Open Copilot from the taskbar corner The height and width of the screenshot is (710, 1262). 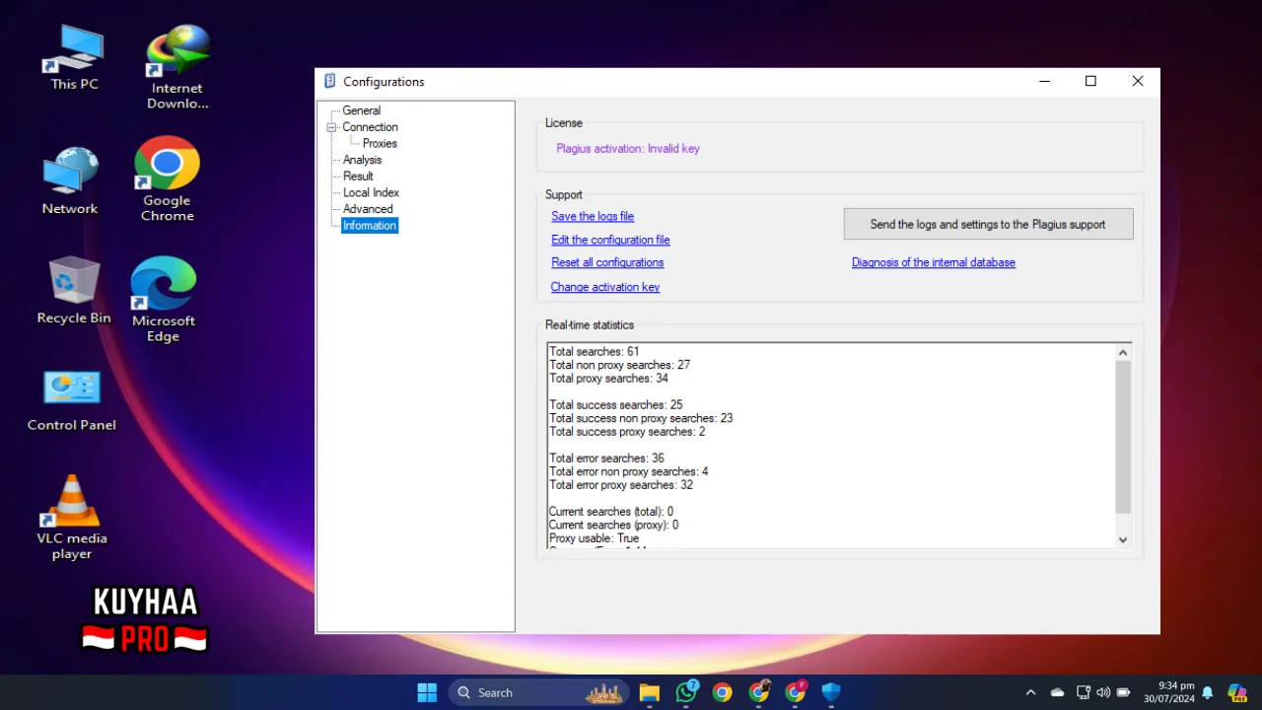tap(1236, 692)
